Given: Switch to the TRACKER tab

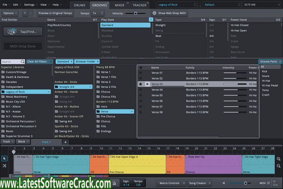Looking at the screenshot, I should tap(140, 5).
